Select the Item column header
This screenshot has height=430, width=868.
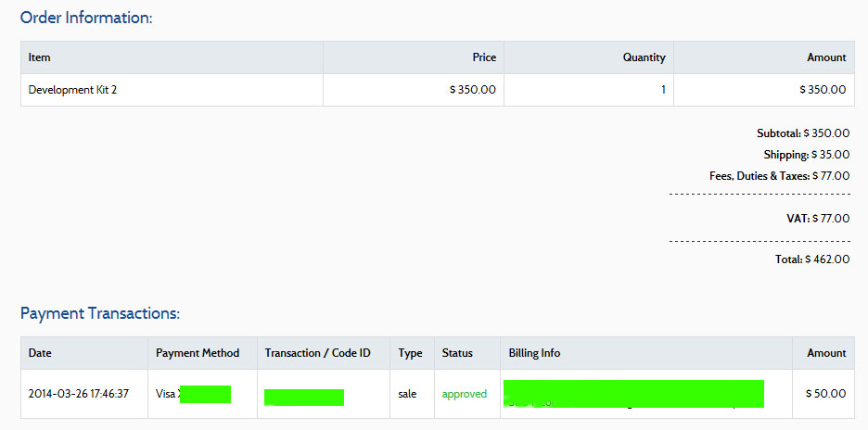(40, 57)
